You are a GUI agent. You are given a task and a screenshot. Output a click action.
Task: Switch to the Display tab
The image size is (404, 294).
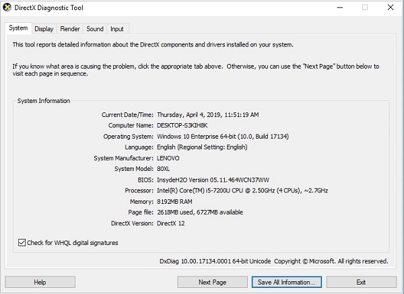[x=44, y=29]
